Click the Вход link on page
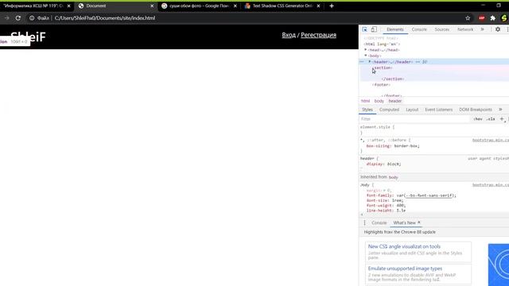Screen dimensions: 509x286 289,35
